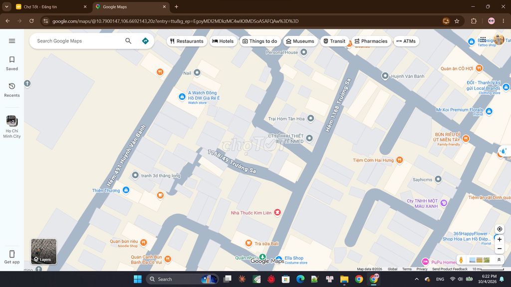This screenshot has width=511, height=287.
Task: Click Trại Hòm Tân Hòa marker
Action: 311,118
